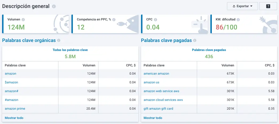Open Todas las palabras clave link

point(70,50)
